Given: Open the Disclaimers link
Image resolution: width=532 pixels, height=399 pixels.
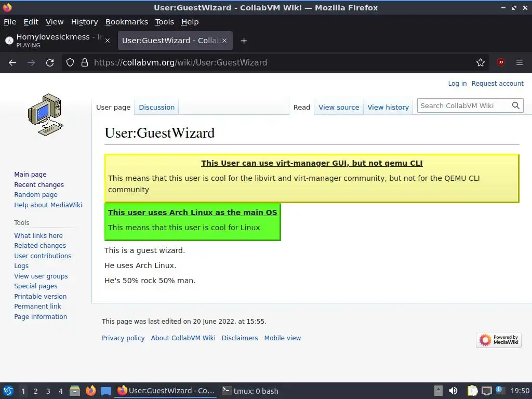Looking at the screenshot, I should pyautogui.click(x=240, y=338).
